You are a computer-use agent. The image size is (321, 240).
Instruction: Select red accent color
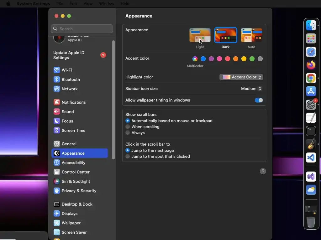(228, 59)
